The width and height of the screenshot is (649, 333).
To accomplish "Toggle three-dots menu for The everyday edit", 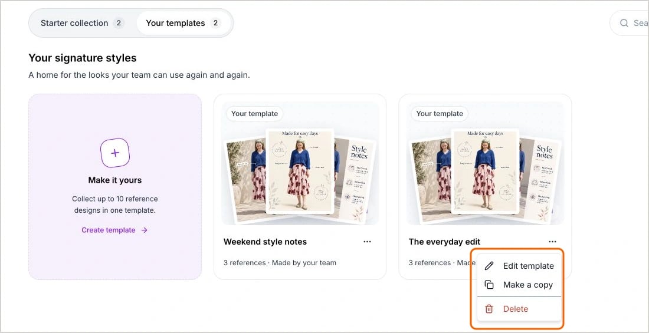I will pyautogui.click(x=552, y=242).
